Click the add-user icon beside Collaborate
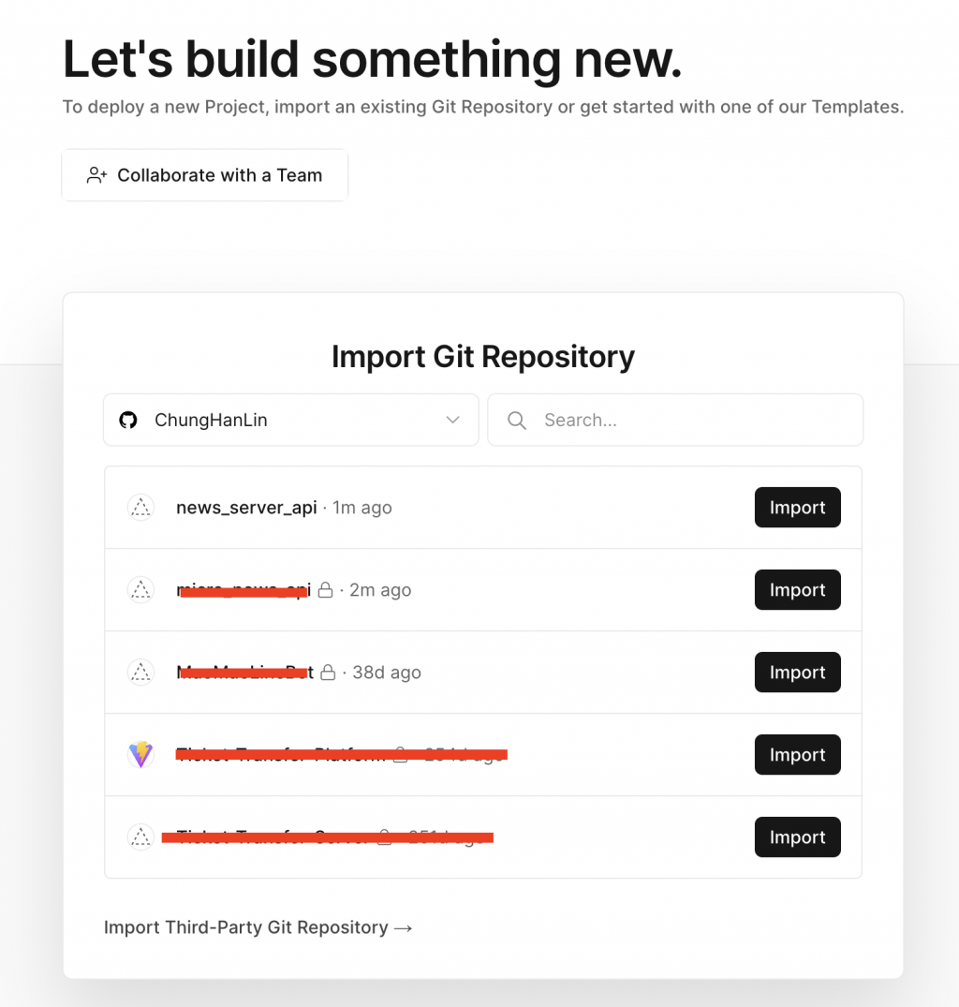 [96, 175]
